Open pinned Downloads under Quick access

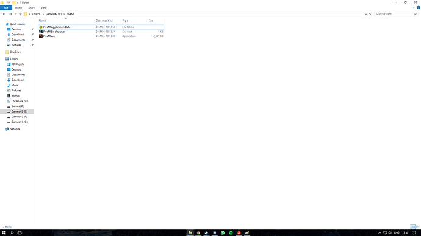[18, 35]
